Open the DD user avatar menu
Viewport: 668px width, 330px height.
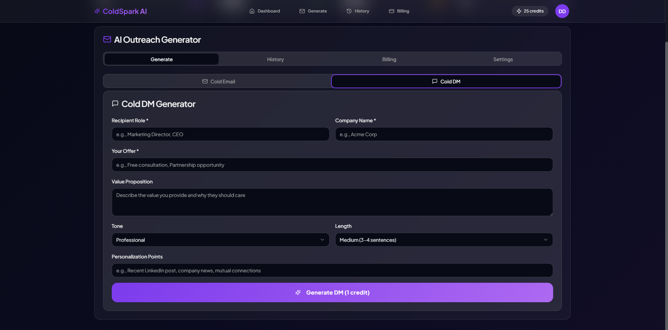[x=562, y=11]
